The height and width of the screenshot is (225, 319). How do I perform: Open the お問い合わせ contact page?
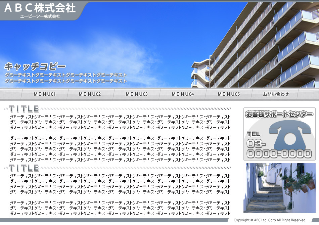276,94
